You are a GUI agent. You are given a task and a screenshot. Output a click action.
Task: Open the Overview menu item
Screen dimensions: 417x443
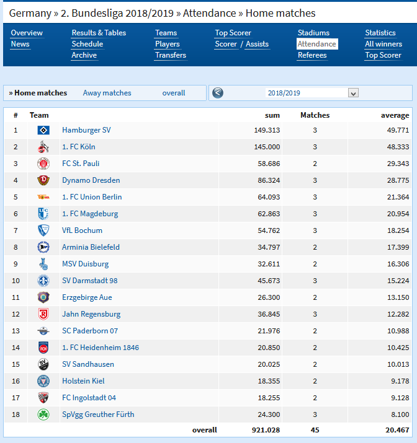(27, 33)
